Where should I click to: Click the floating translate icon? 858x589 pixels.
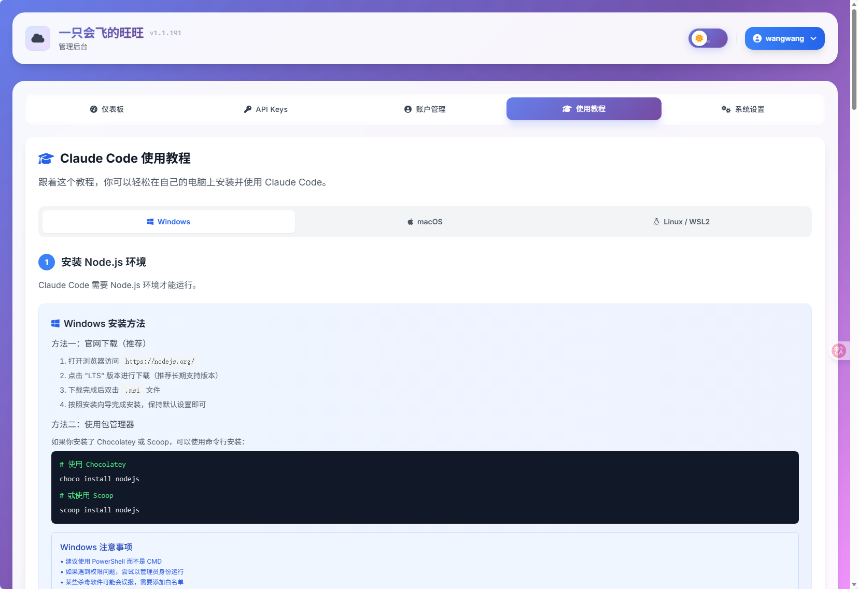(x=838, y=351)
